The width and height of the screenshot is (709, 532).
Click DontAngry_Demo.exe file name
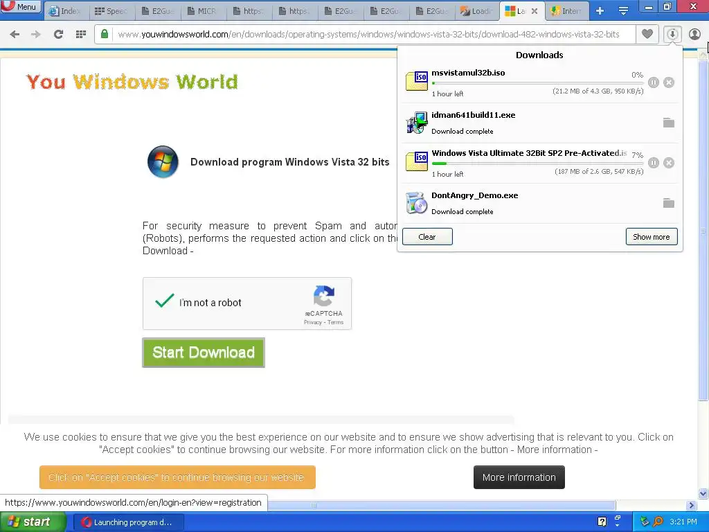(475, 195)
